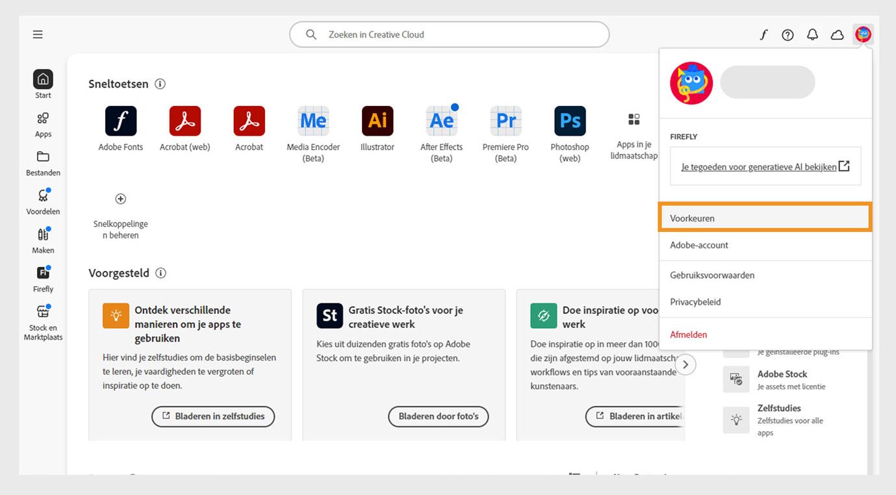Launch After Effects (Beta)
The width and height of the screenshot is (896, 495).
(442, 134)
